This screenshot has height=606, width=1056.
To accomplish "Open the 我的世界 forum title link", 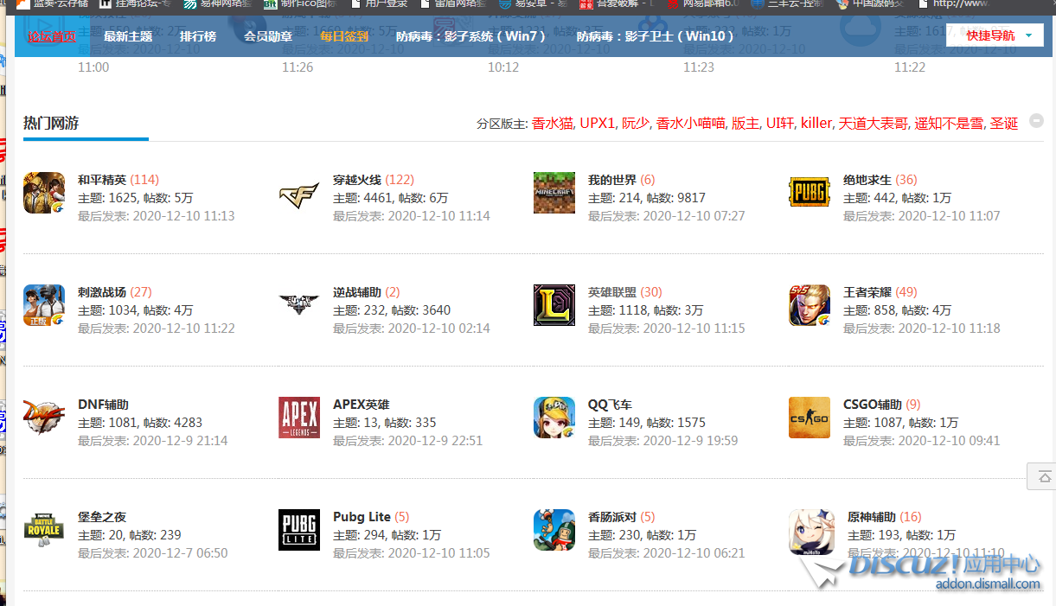I will click(612, 180).
